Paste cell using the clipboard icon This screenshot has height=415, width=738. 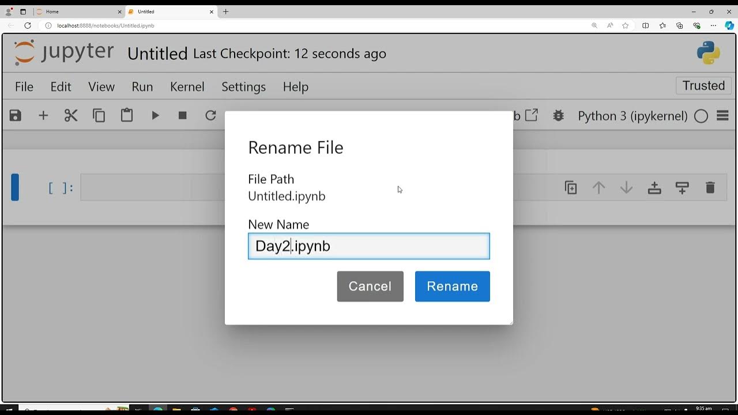[x=127, y=116]
